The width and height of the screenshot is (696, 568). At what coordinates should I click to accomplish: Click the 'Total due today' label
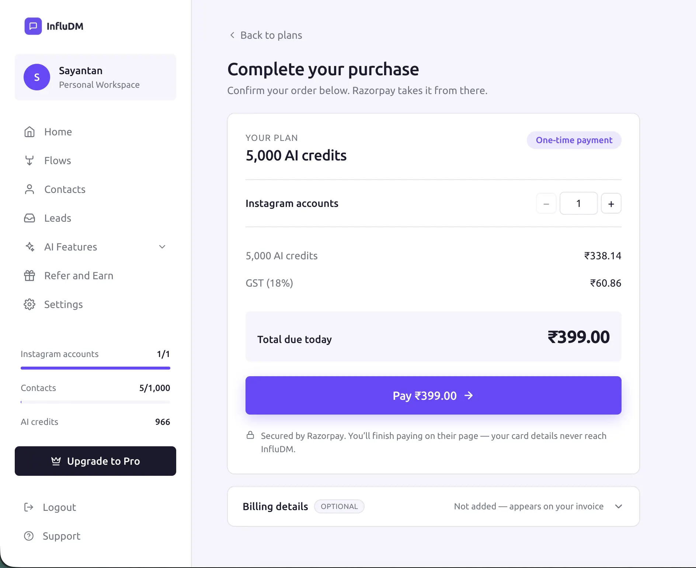[295, 339]
